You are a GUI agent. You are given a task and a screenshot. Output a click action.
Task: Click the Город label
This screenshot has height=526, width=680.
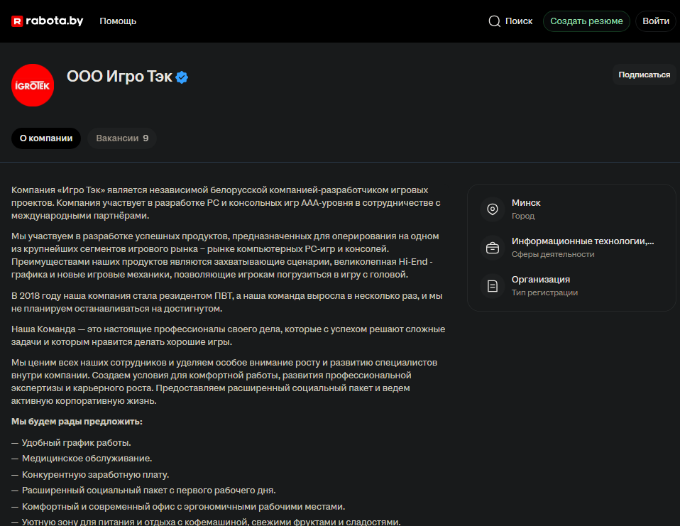tap(523, 216)
